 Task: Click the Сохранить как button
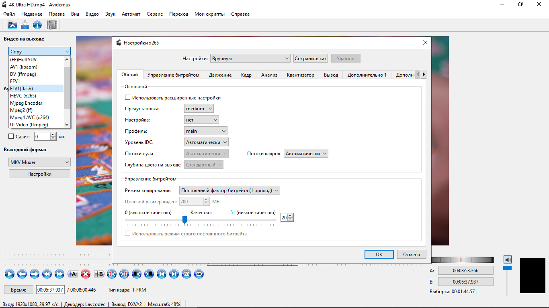(x=311, y=59)
